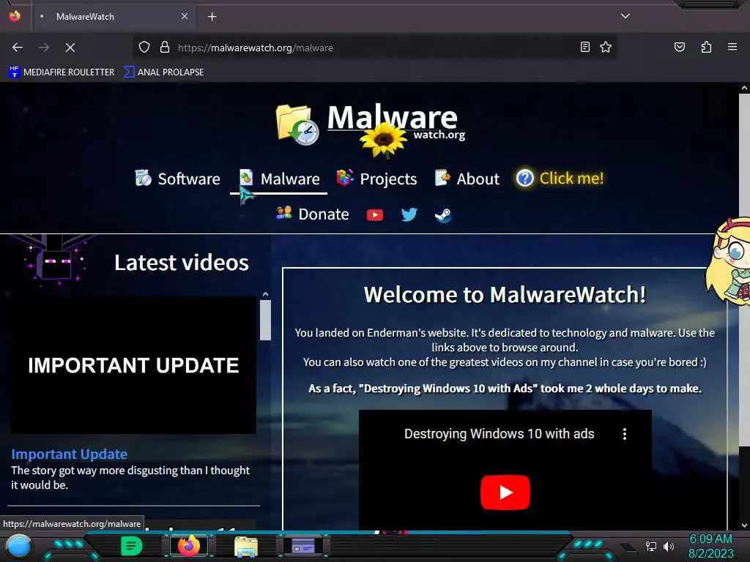Open the purple window taskbar app
The width and height of the screenshot is (750, 562).
(303, 546)
